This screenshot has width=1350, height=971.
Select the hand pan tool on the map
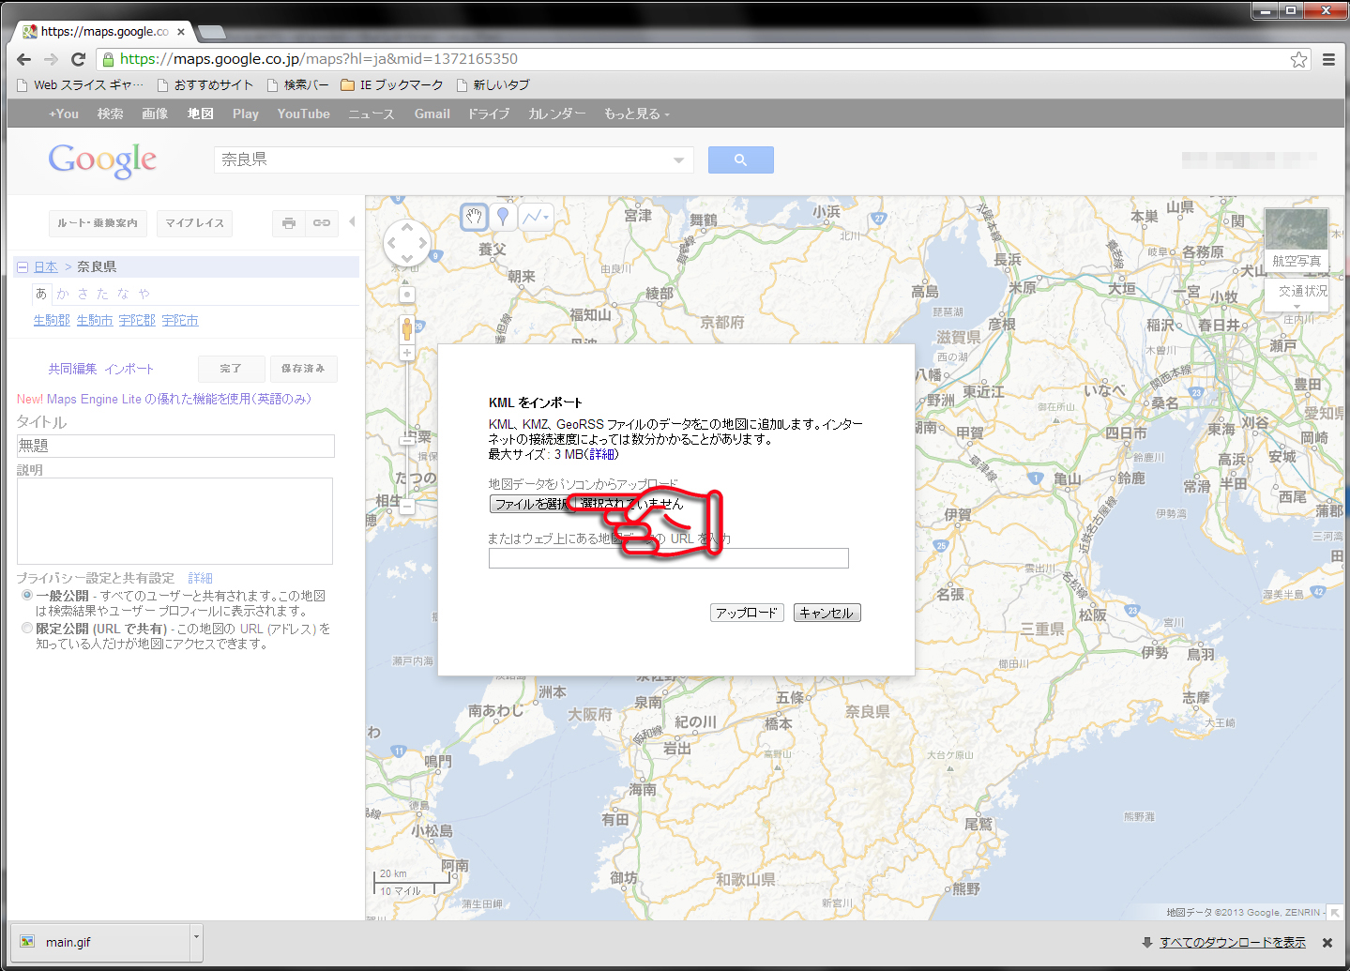click(x=475, y=218)
